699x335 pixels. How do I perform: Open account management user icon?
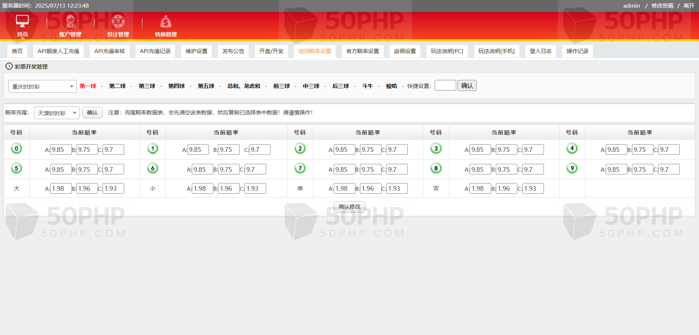pos(70,21)
